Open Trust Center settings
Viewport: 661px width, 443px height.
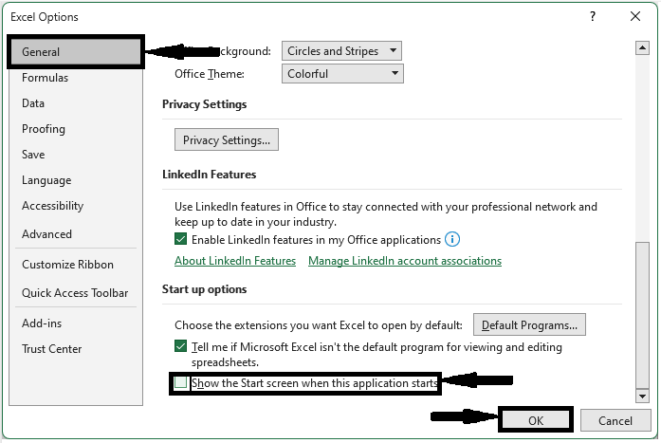(51, 349)
